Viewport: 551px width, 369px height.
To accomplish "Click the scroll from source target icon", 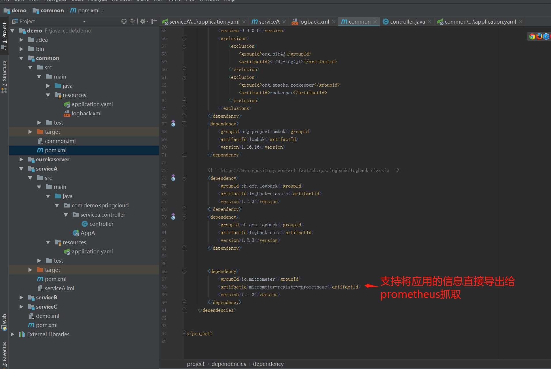I will point(124,21).
